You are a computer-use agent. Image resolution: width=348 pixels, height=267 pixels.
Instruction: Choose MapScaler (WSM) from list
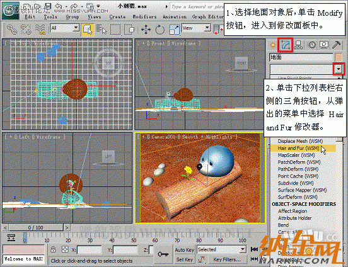tap(296, 155)
